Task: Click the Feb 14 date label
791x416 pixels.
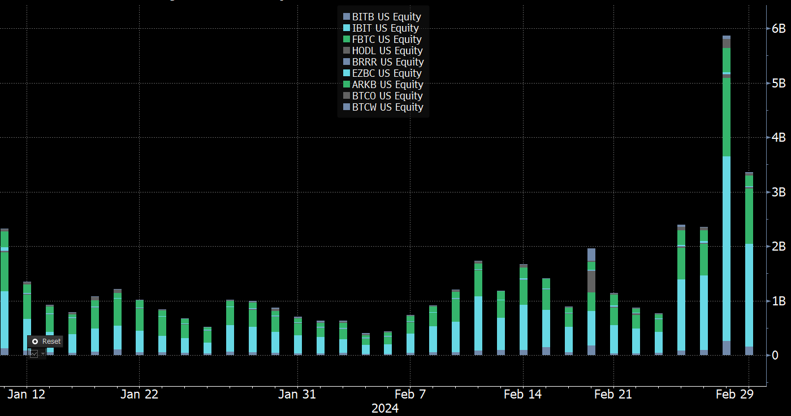Action: pyautogui.click(x=522, y=395)
